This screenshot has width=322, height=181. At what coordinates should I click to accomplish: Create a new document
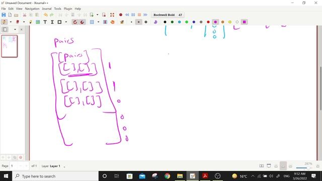point(10,15)
